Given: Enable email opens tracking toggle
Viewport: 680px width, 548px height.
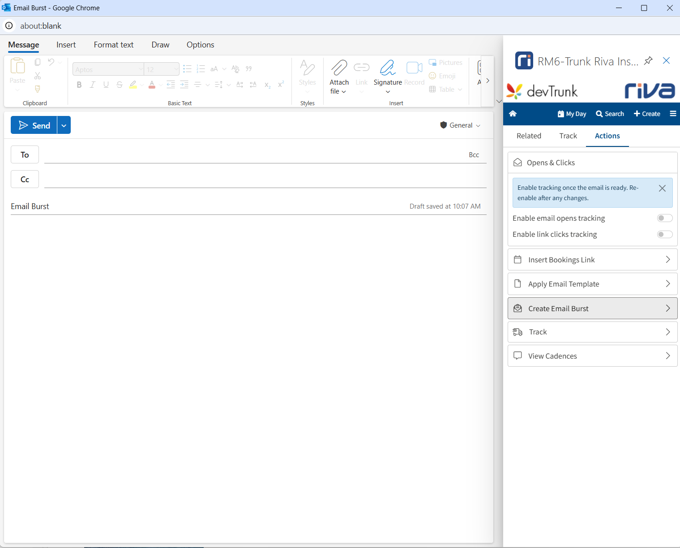Looking at the screenshot, I should [664, 218].
